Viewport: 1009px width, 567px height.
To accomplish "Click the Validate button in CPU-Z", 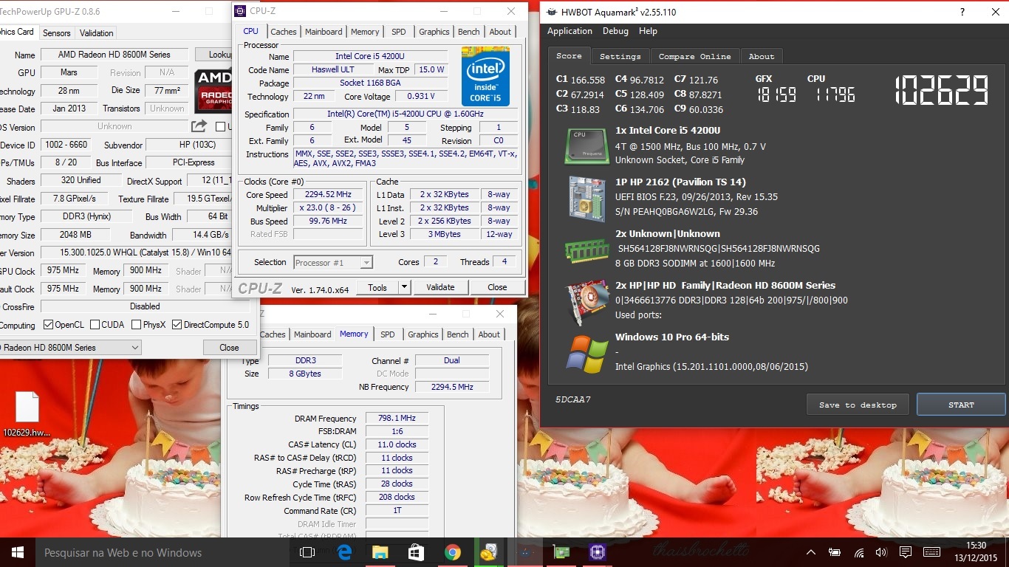I will point(440,287).
